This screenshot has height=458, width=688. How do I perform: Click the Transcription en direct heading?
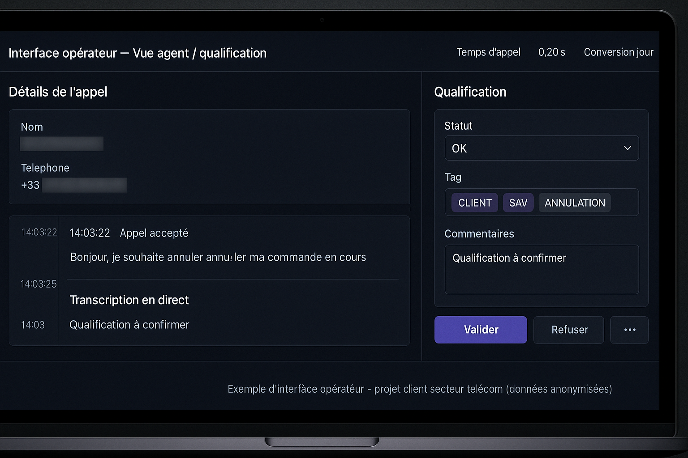coord(129,300)
